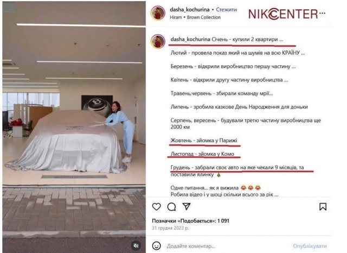Open comments via speech bubble icon
Image resolution: width=347 pixels, height=253 pixels.
171,207
